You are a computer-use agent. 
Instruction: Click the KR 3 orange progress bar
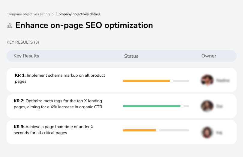(139, 131)
